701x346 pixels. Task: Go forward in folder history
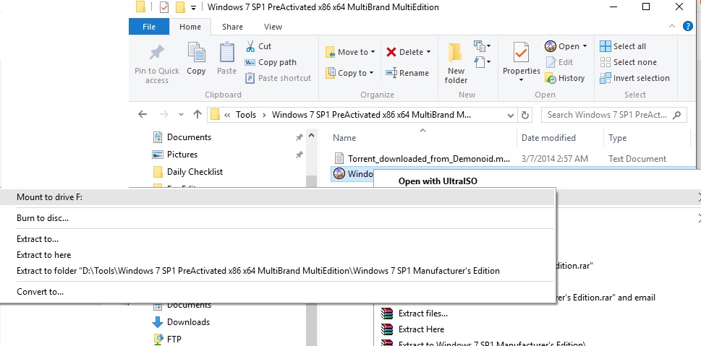pyautogui.click(x=163, y=115)
